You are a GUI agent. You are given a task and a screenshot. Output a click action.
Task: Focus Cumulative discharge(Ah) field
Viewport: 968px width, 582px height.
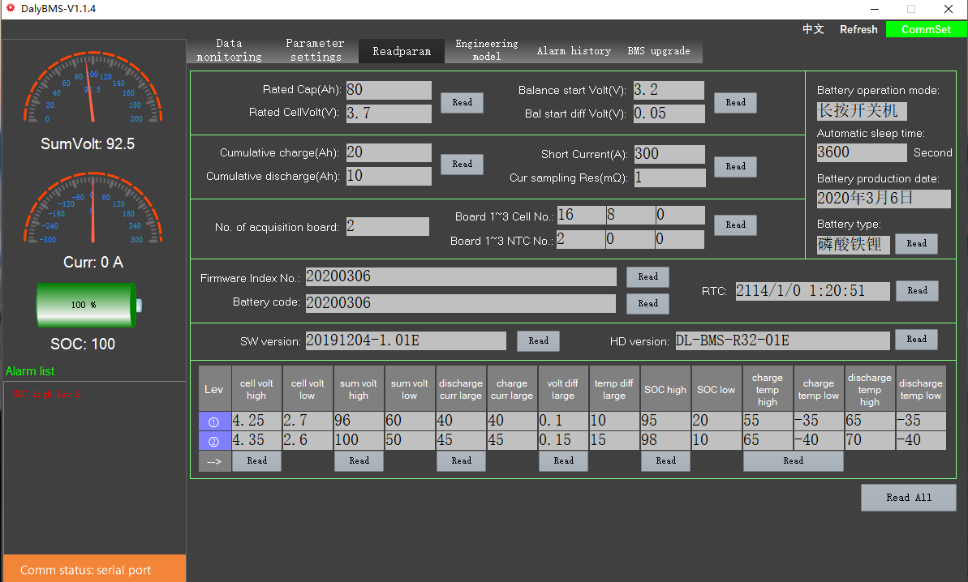(x=389, y=176)
